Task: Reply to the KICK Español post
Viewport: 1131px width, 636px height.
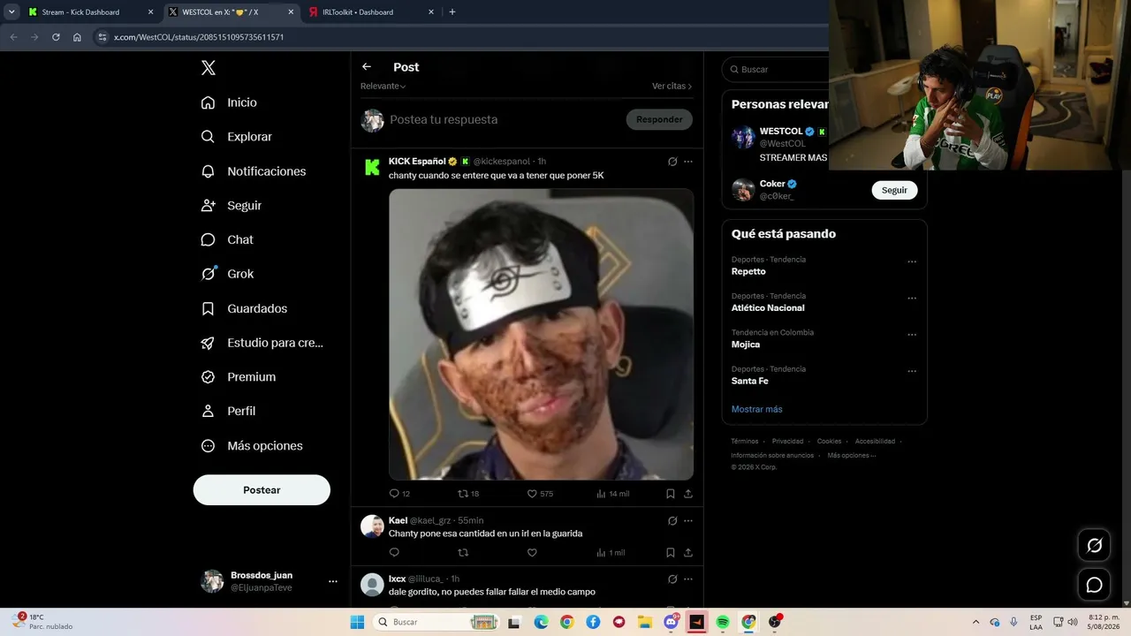Action: tap(395, 494)
